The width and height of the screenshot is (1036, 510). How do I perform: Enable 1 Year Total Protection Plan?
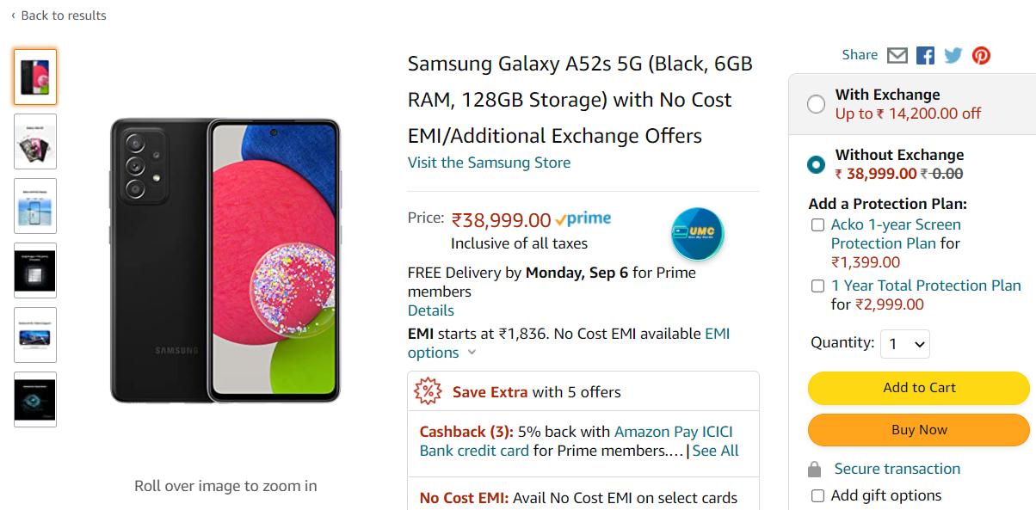[x=817, y=286]
